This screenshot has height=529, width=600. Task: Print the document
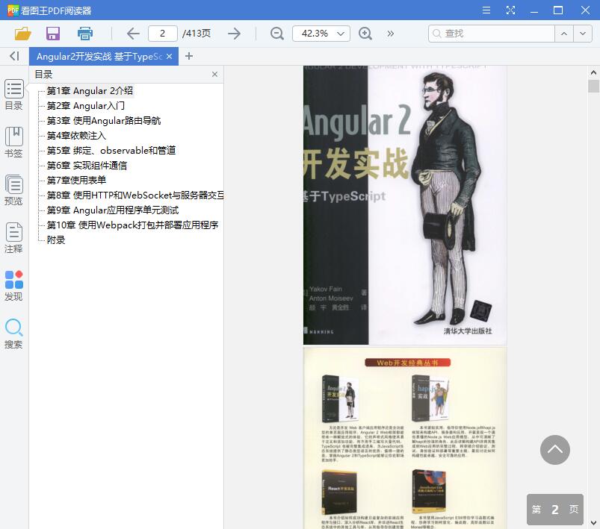pyautogui.click(x=84, y=34)
